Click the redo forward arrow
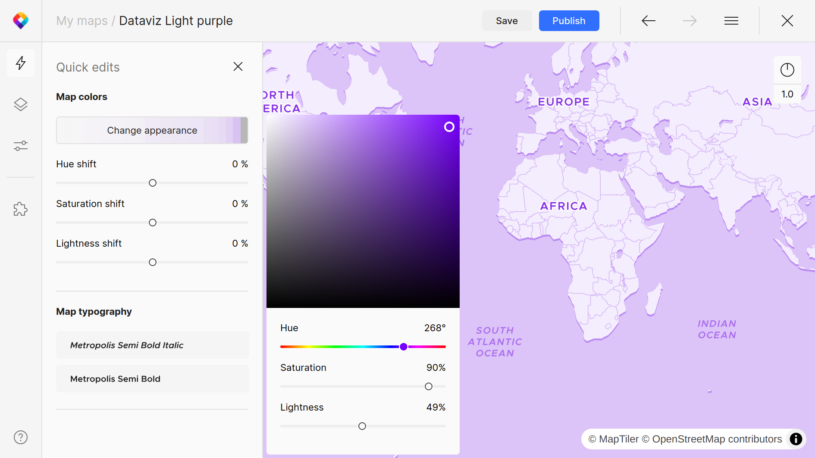Image resolution: width=815 pixels, height=458 pixels. pyautogui.click(x=690, y=21)
